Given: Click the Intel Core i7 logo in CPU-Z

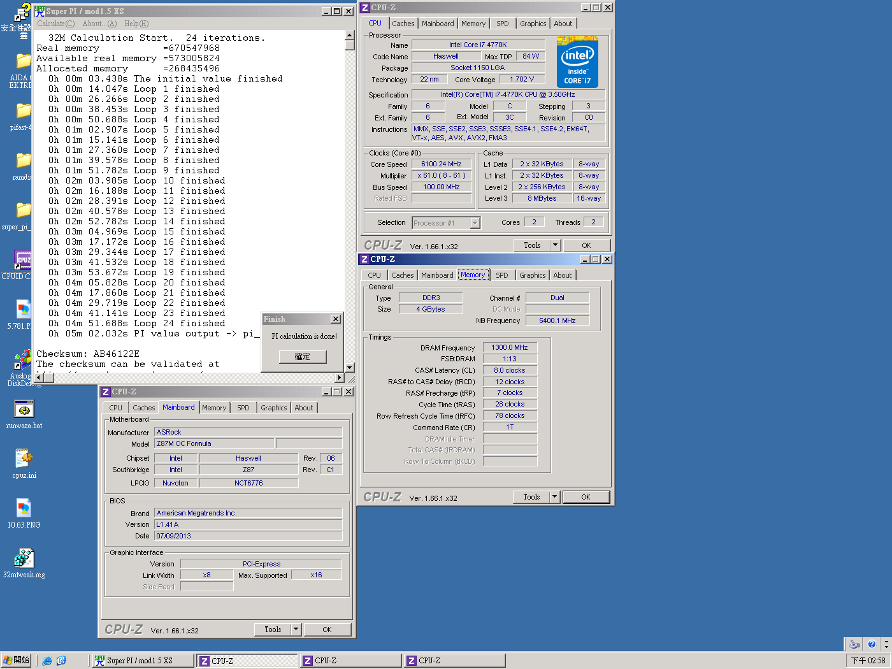Looking at the screenshot, I should click(577, 62).
